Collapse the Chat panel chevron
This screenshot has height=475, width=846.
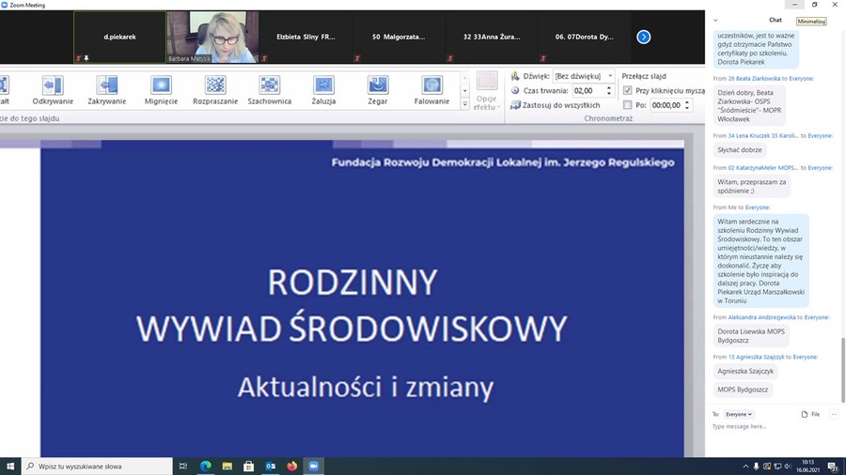(x=716, y=20)
